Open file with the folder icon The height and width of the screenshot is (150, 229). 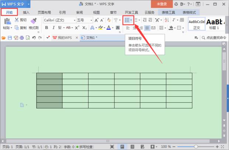pos(4,38)
